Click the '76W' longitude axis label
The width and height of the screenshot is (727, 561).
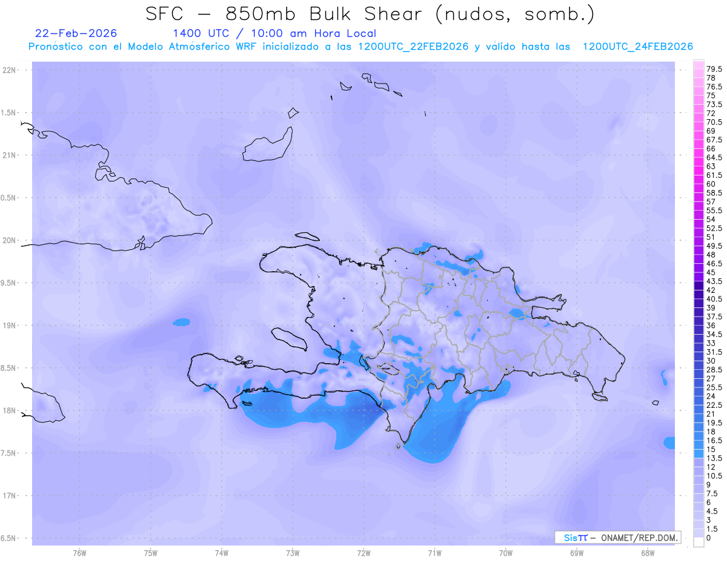coord(79,553)
